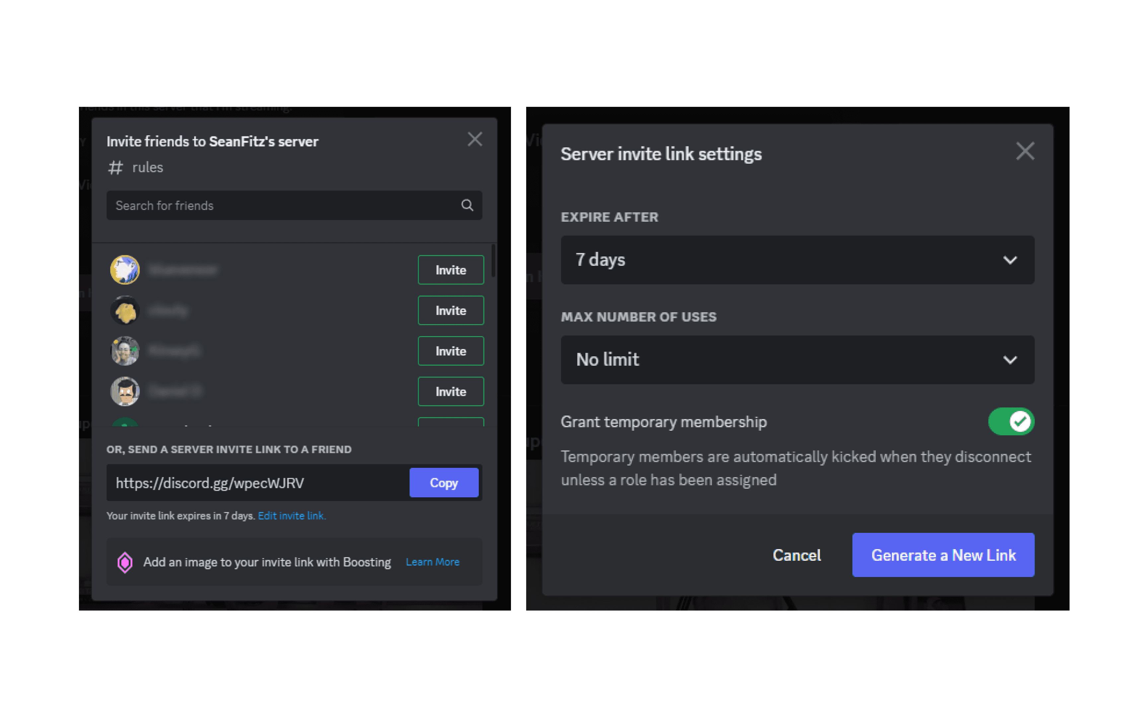Viewport: 1148px width, 718px height.
Task: Click the search magnifier icon
Action: (467, 205)
